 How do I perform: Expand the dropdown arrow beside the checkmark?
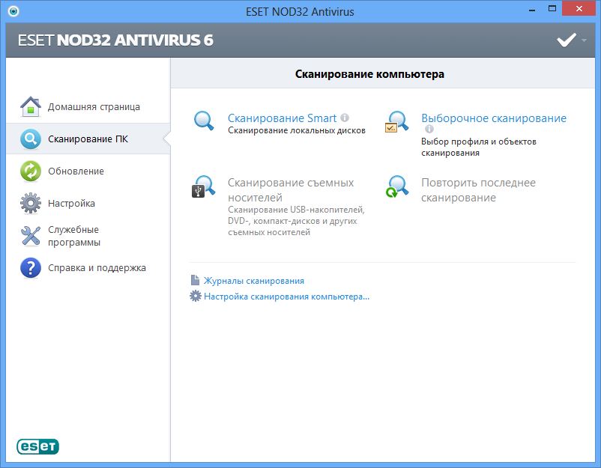point(584,40)
